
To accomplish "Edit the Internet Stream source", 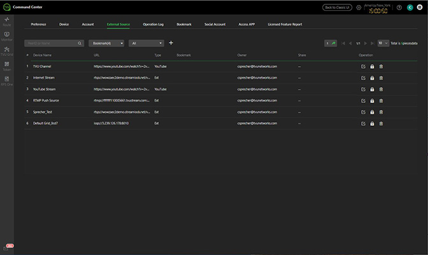I will tap(363, 78).
